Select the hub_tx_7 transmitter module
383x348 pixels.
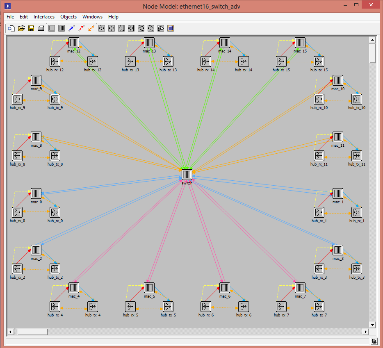click(x=319, y=307)
